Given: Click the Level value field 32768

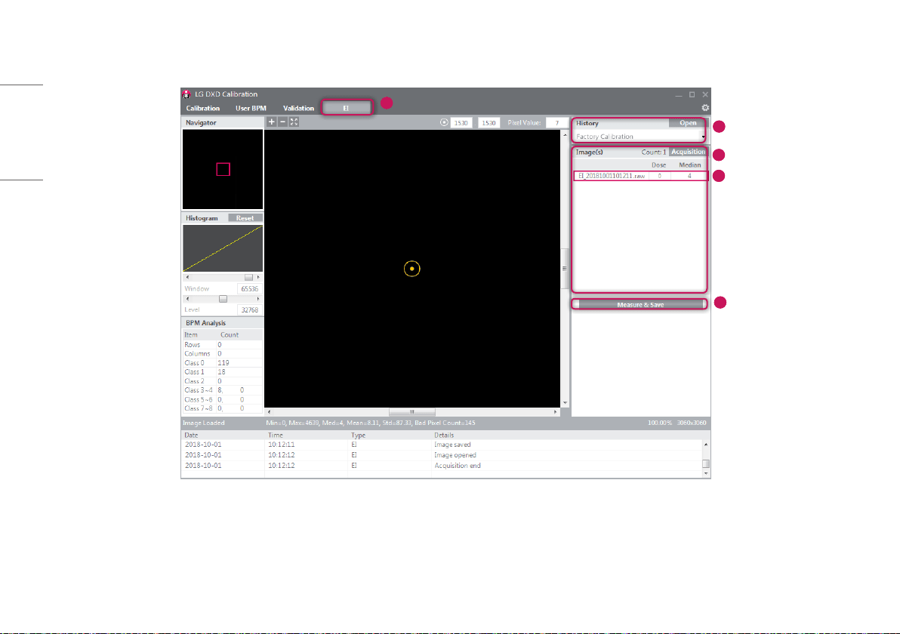Looking at the screenshot, I should [x=249, y=309].
